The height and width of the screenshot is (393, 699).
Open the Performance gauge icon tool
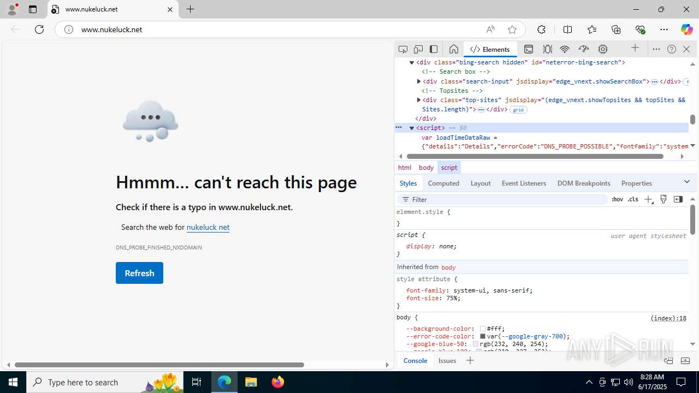pyautogui.click(x=584, y=49)
